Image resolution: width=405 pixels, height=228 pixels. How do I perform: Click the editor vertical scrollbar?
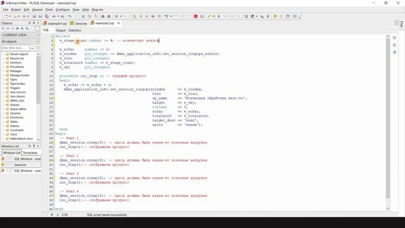pos(388,118)
